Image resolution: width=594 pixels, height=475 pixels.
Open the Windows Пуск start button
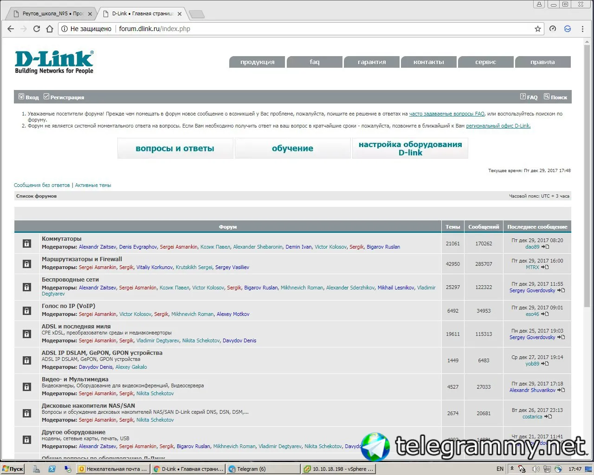(13, 469)
